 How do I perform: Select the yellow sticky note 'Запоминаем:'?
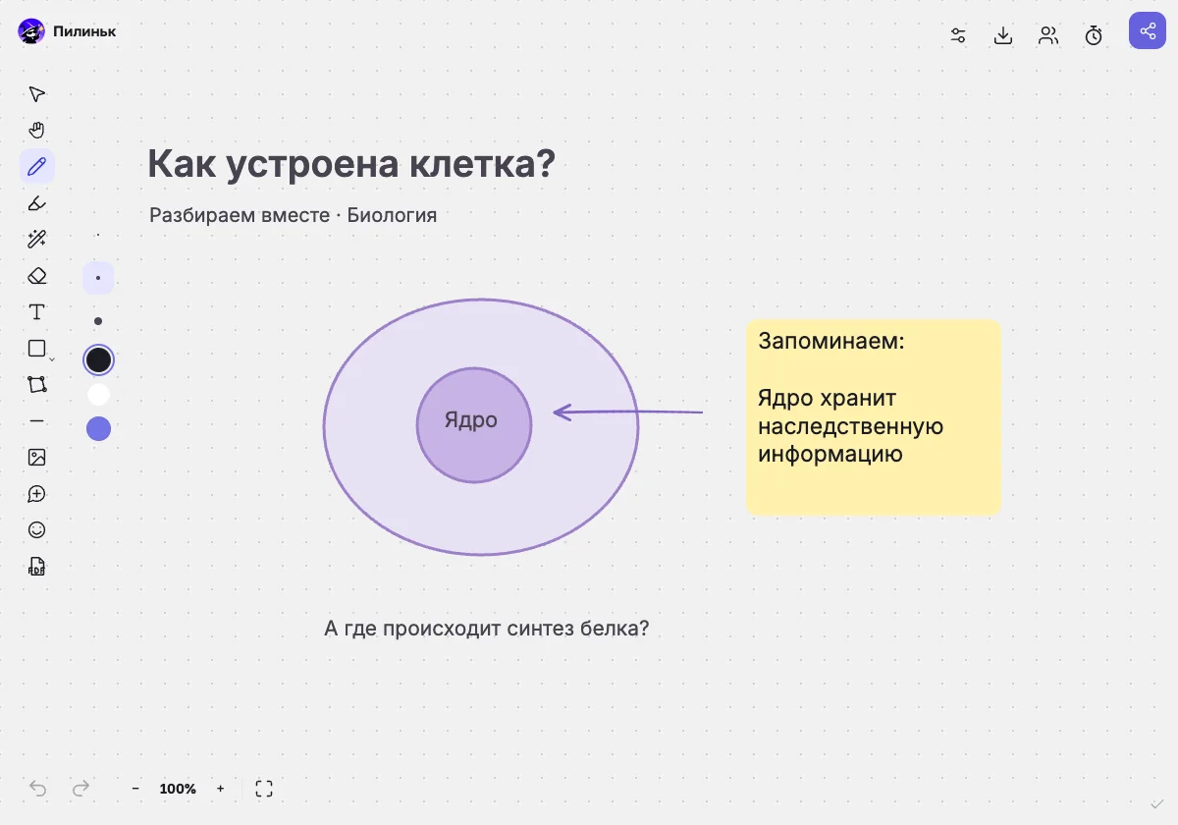(x=874, y=416)
